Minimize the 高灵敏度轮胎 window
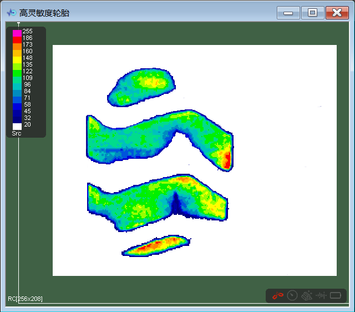The height and width of the screenshot is (312, 355). [288, 13]
